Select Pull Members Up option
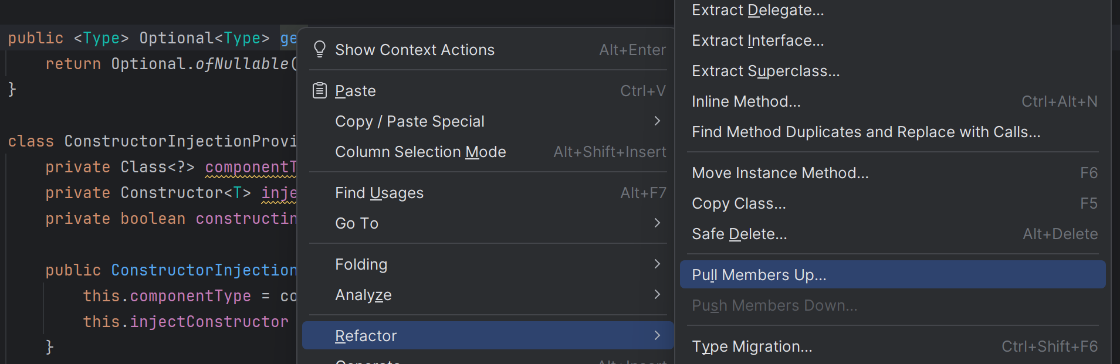 (759, 275)
